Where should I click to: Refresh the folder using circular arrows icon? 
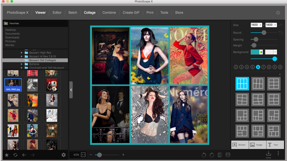pos(15,155)
